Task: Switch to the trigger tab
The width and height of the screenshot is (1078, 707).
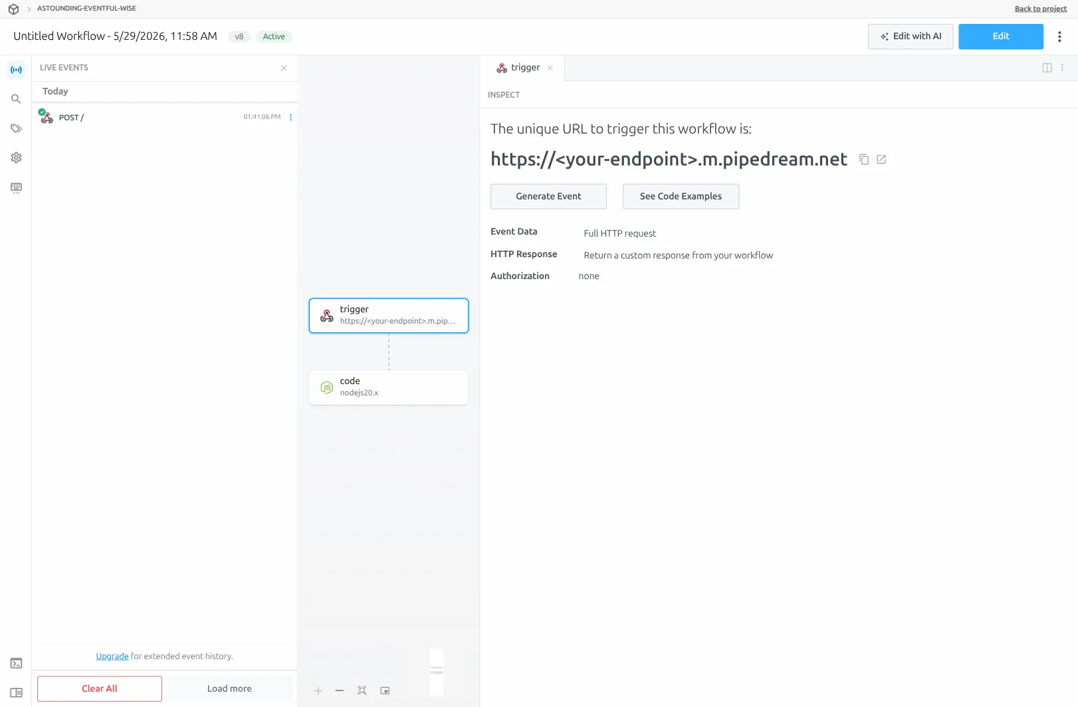Action: coord(522,68)
